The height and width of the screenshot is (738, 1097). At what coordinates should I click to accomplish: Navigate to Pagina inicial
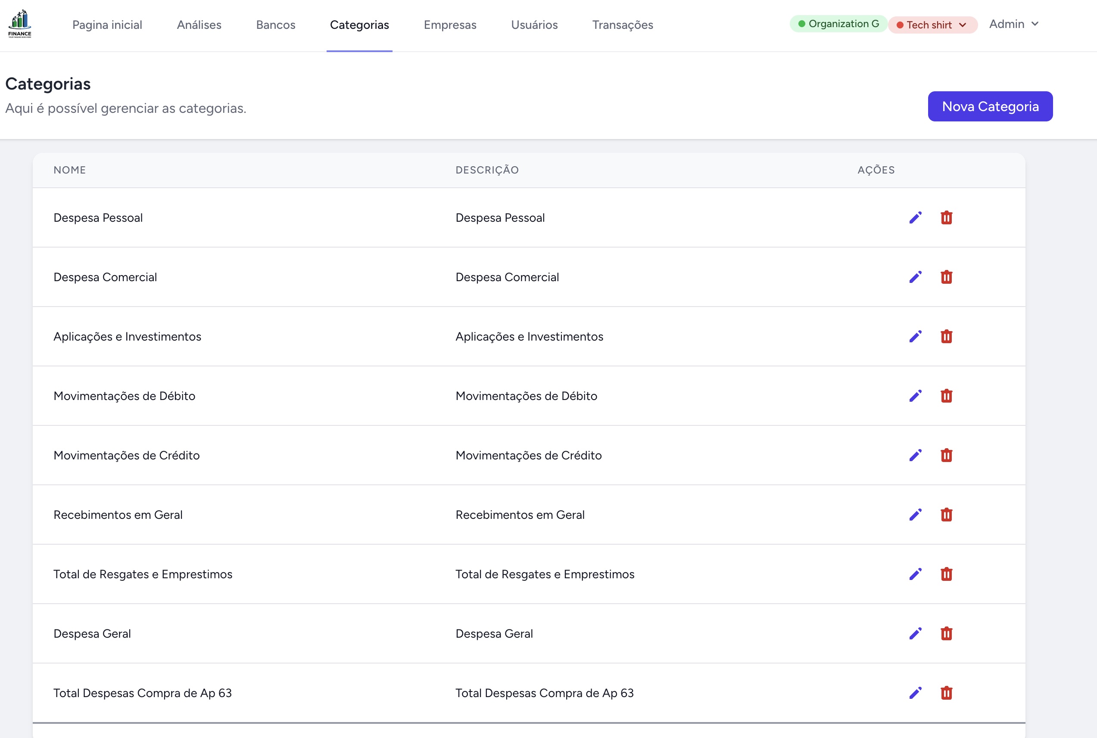(107, 25)
